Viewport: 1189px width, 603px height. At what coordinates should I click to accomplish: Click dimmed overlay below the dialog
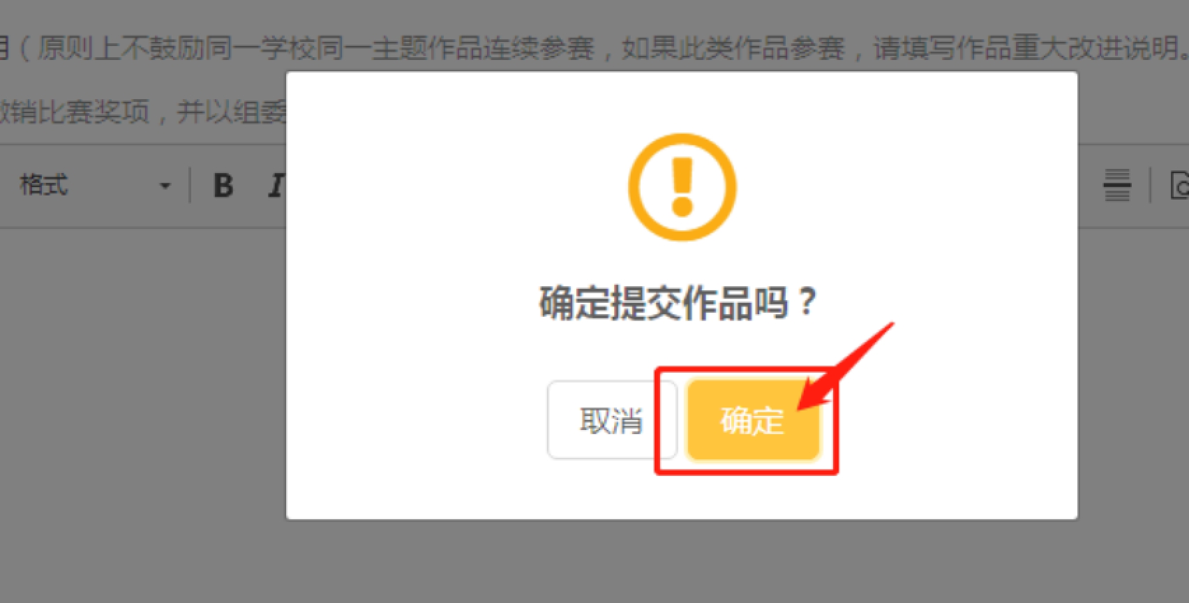(x=682, y=561)
